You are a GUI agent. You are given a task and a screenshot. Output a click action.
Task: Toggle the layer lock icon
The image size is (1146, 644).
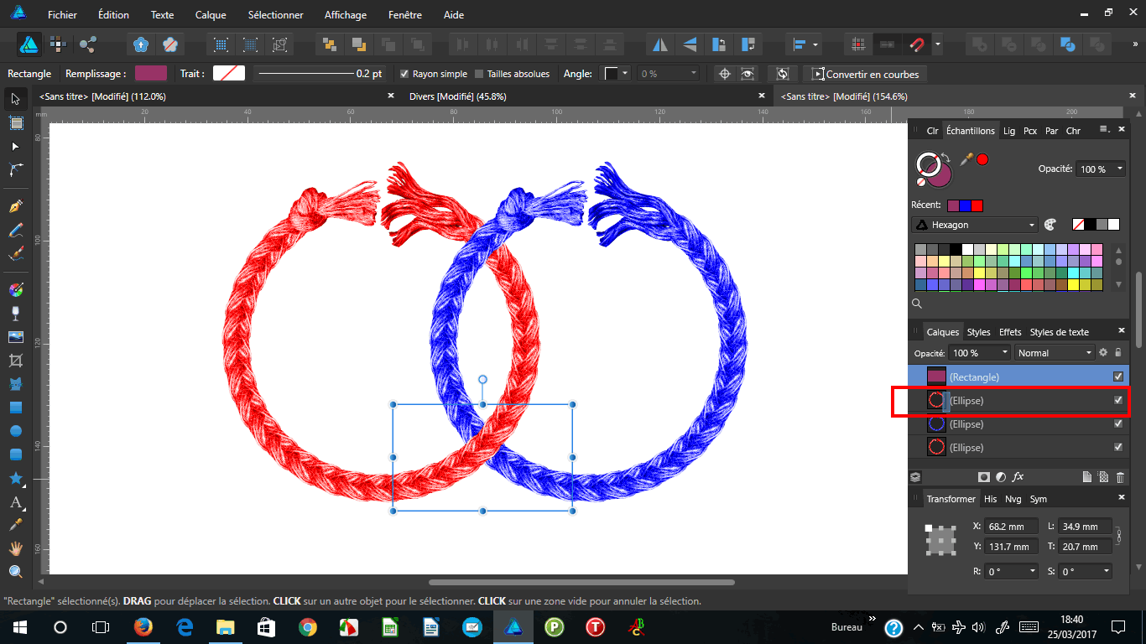(1118, 353)
